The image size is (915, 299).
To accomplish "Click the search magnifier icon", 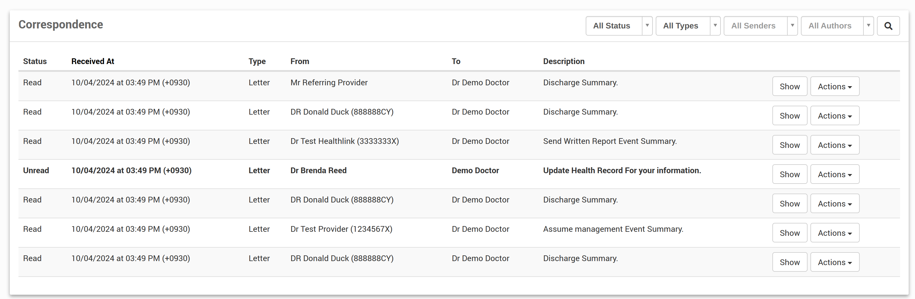I will [888, 26].
